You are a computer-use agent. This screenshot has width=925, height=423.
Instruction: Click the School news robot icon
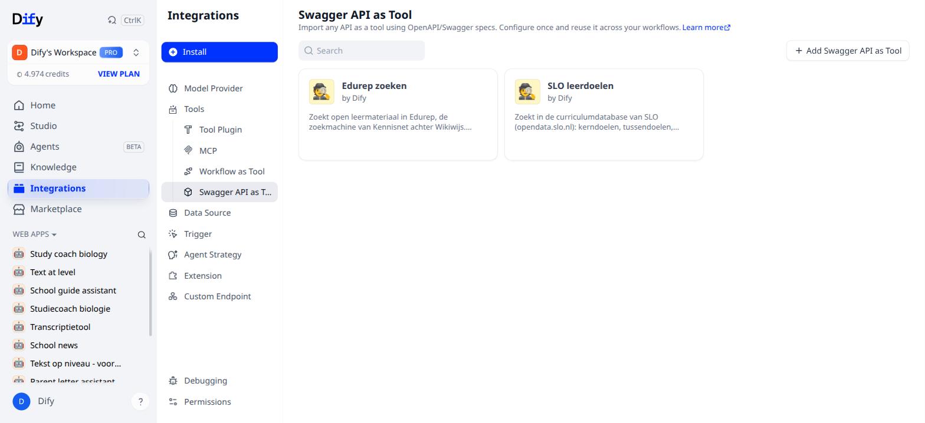pos(19,345)
